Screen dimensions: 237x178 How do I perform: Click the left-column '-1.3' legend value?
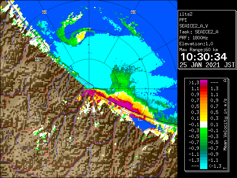tap(194, 160)
